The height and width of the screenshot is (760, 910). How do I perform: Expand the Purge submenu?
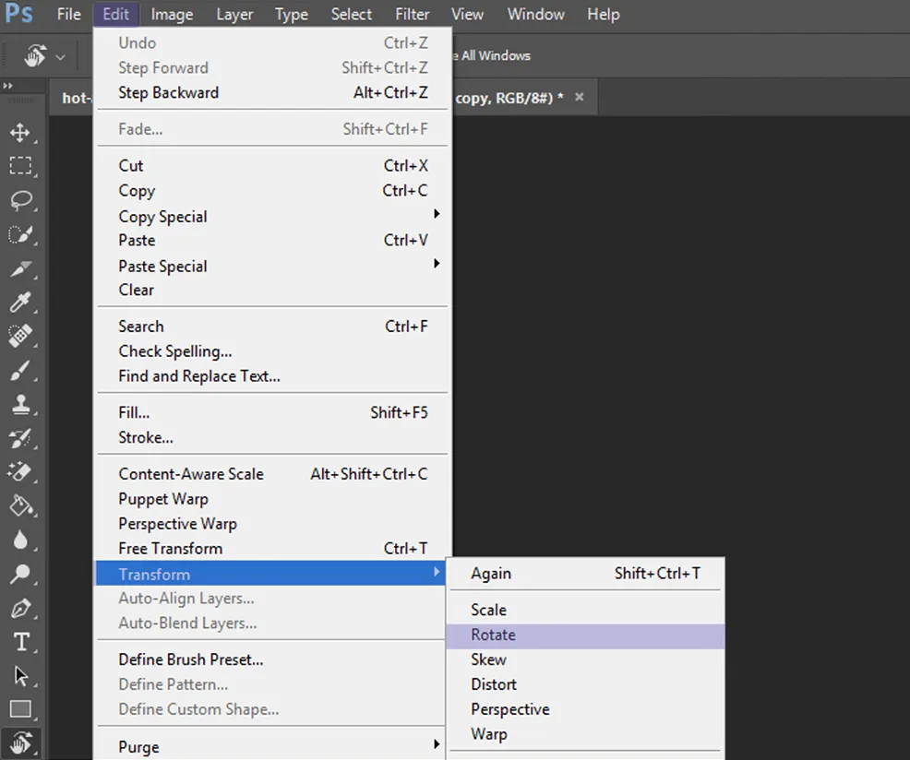(272, 746)
